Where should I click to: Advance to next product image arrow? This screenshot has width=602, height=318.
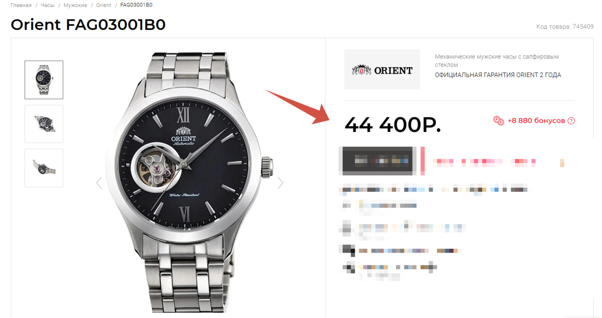click(x=280, y=183)
